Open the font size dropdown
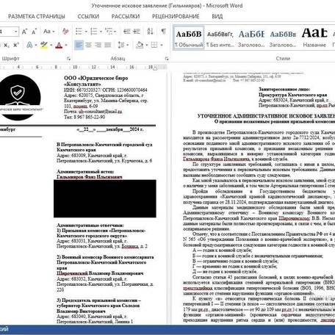 click(15, 32)
